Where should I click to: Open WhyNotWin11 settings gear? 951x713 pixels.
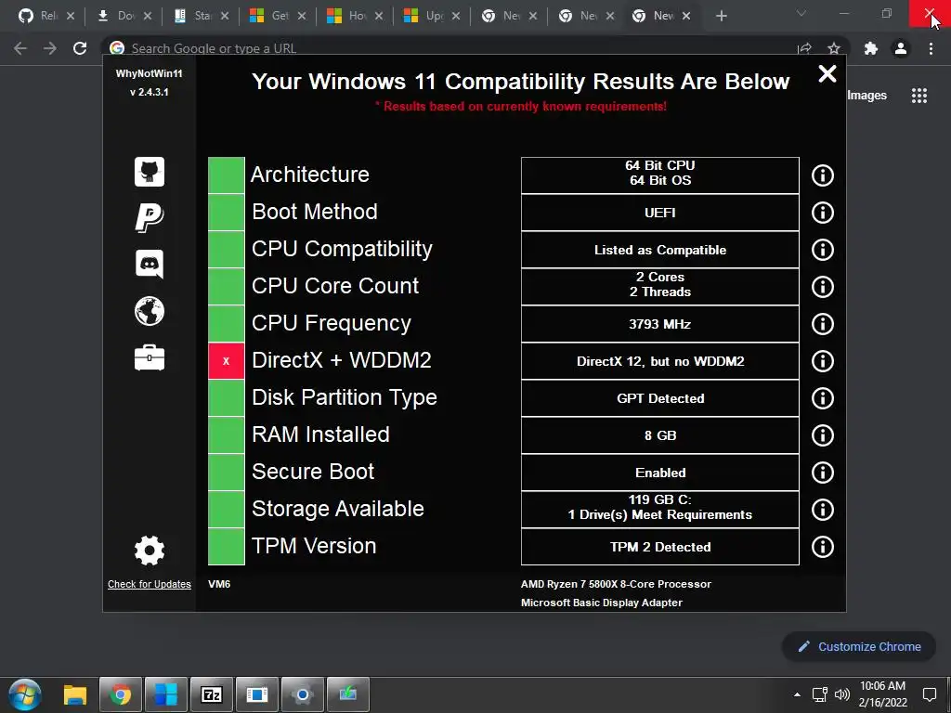150,551
